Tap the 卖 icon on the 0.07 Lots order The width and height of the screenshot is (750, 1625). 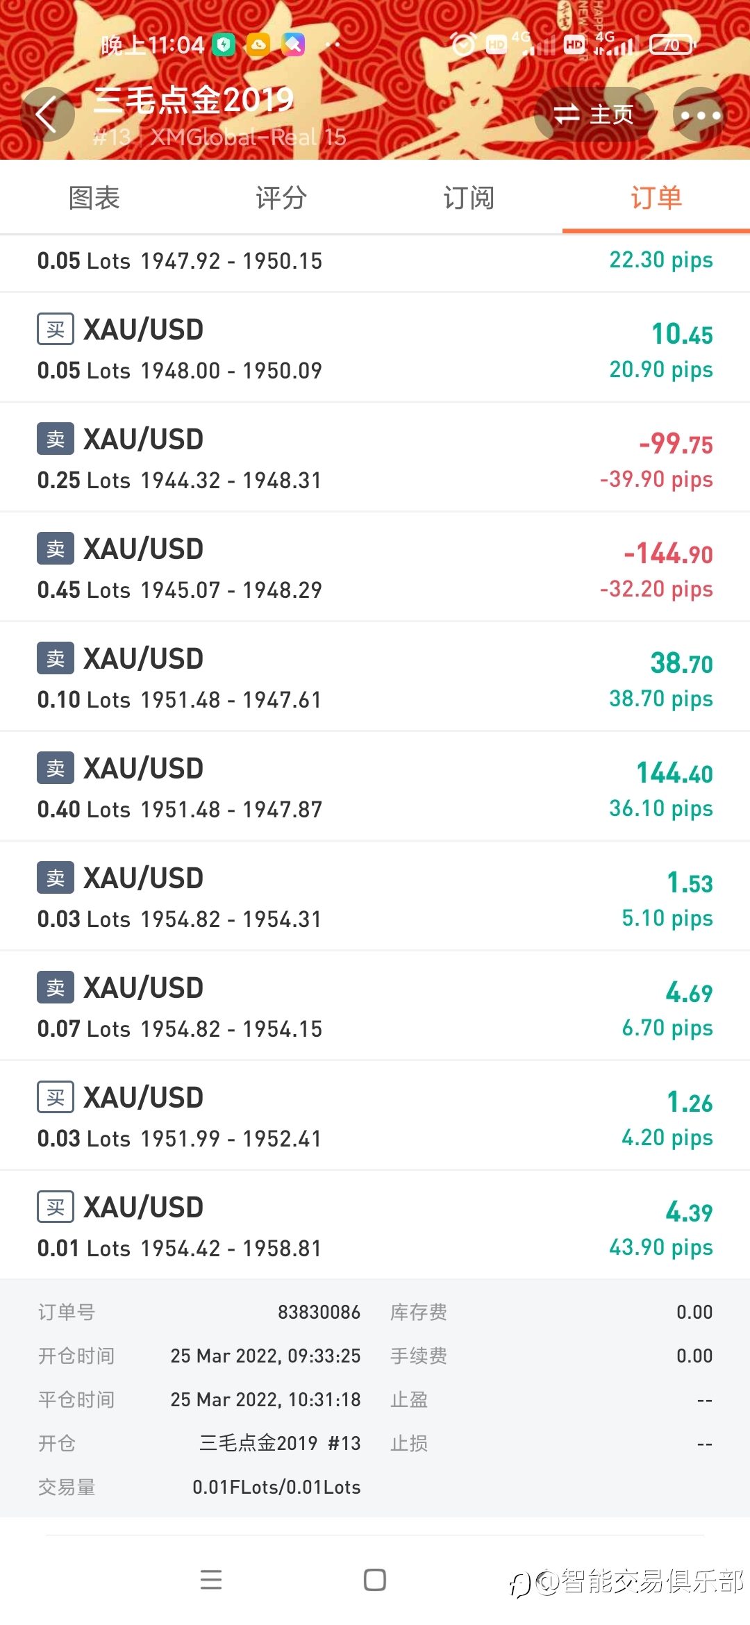(56, 987)
